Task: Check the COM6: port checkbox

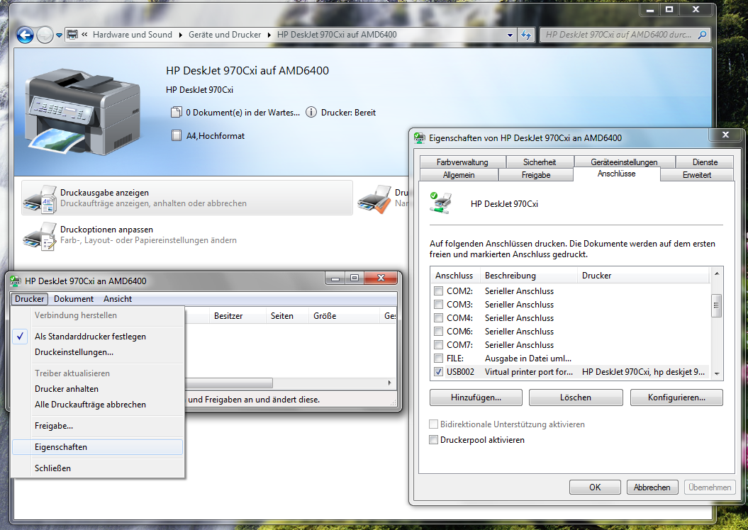Action: [x=438, y=332]
